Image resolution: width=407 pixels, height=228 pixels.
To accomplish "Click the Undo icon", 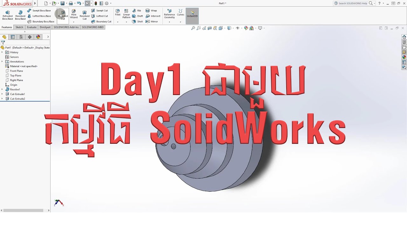I will [79, 3].
